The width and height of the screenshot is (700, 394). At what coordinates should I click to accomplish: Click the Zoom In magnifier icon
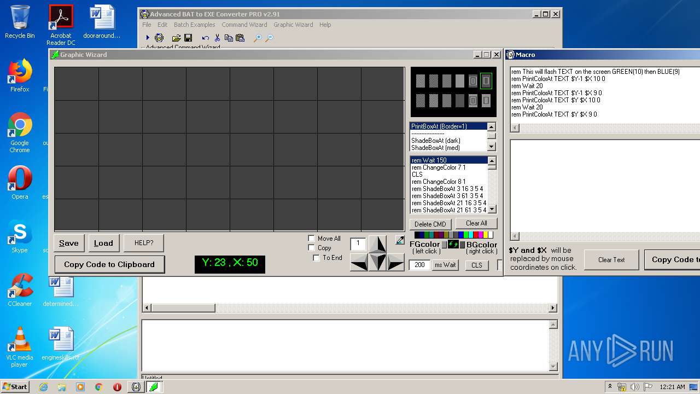[x=258, y=38]
